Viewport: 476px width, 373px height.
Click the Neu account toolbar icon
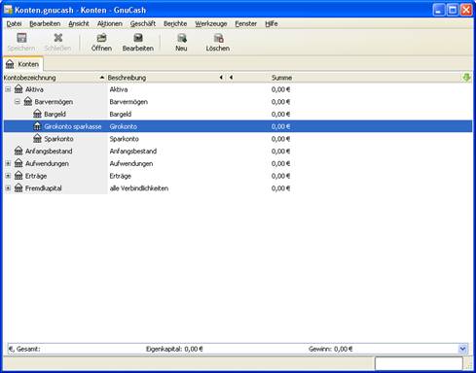[x=181, y=38]
